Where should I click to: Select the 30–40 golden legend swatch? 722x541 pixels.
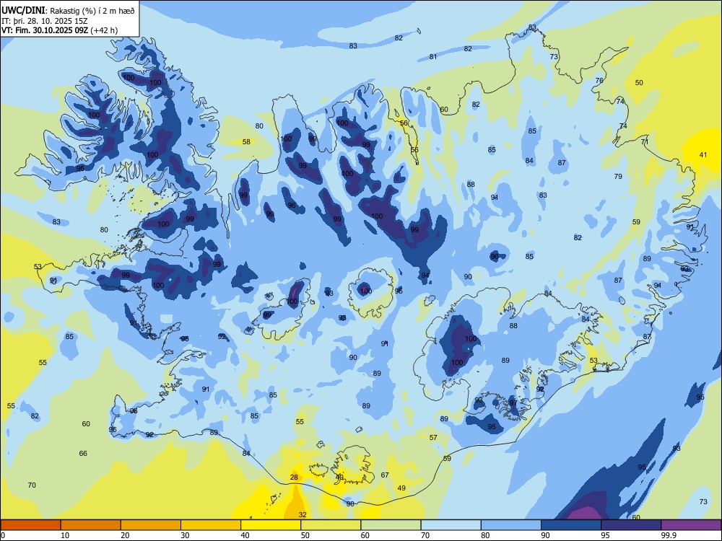[x=211, y=525]
